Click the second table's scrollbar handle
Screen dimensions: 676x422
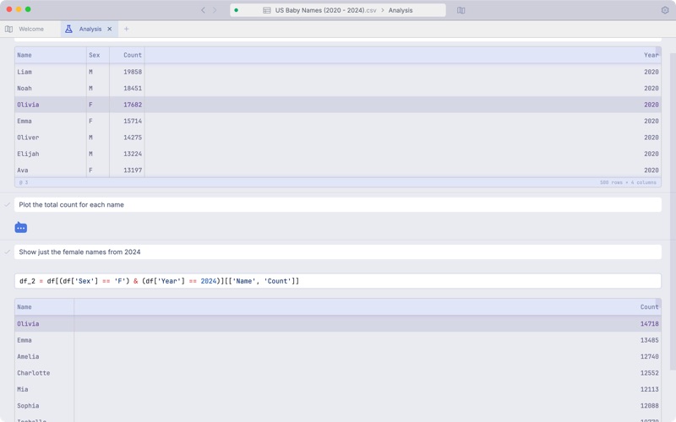[x=658, y=303]
